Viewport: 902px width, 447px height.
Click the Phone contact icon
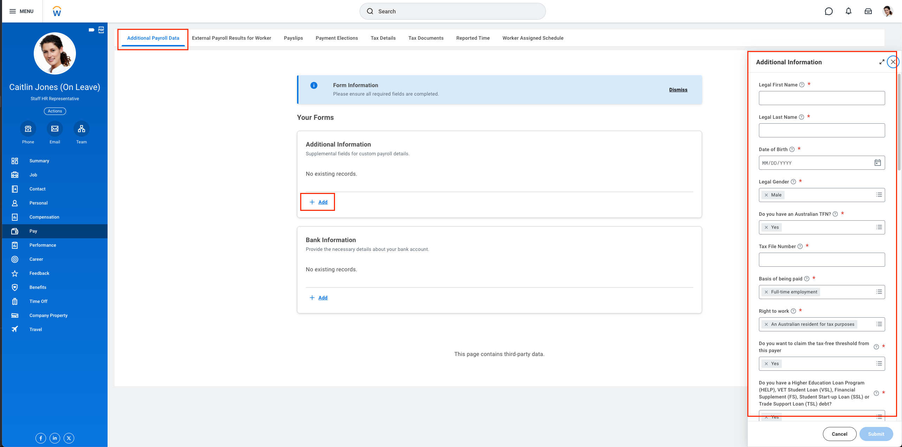coord(28,129)
